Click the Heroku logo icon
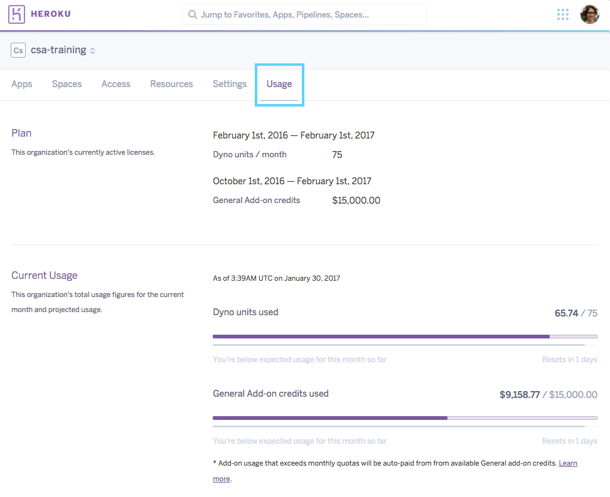This screenshot has width=610, height=497. click(x=16, y=14)
